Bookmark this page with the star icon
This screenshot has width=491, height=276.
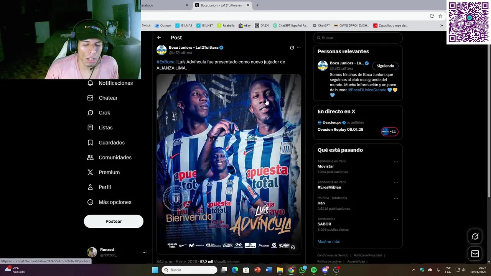click(440, 16)
